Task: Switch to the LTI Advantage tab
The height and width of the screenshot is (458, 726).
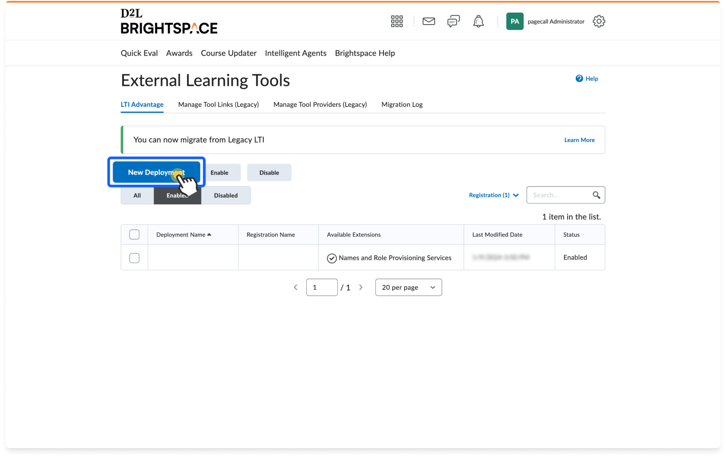Action: pyautogui.click(x=142, y=104)
